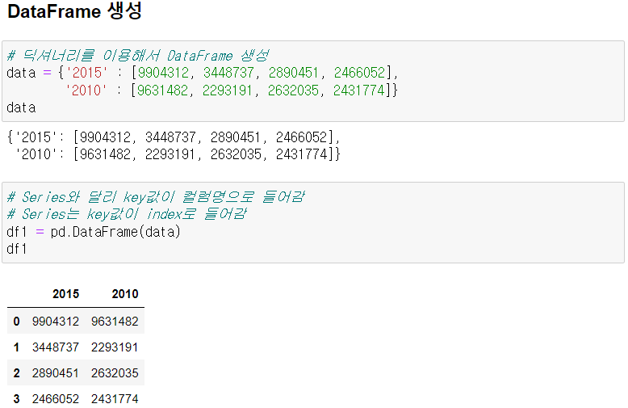Click the 2010 column header in table
The image size is (628, 408).
[x=125, y=294]
